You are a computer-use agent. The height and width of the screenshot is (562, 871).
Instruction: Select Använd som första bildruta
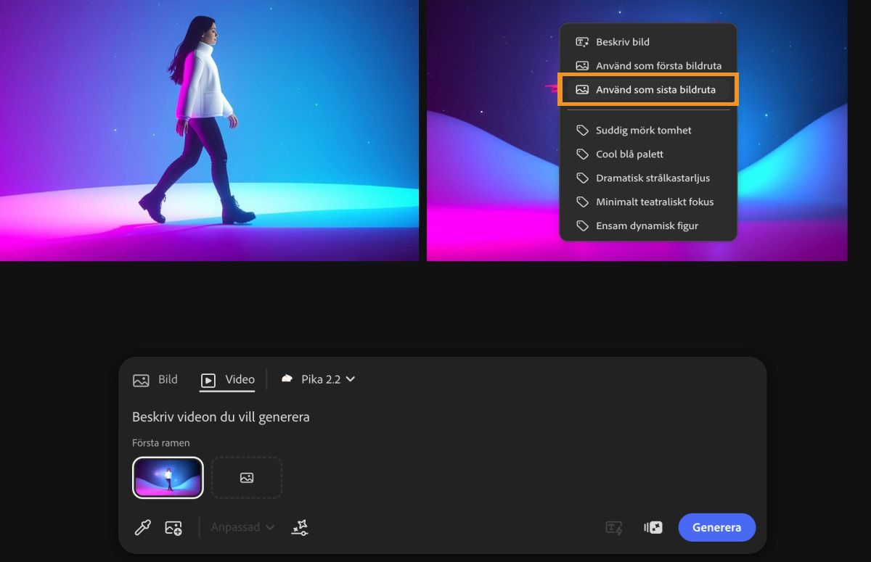(x=648, y=66)
